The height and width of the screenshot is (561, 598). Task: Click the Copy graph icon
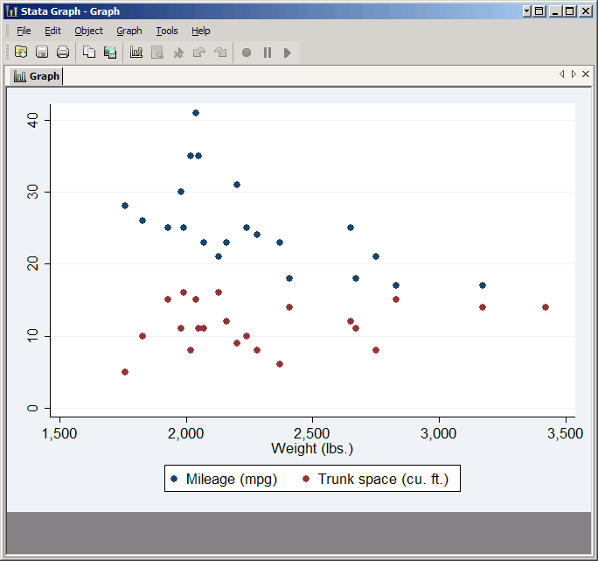[89, 53]
